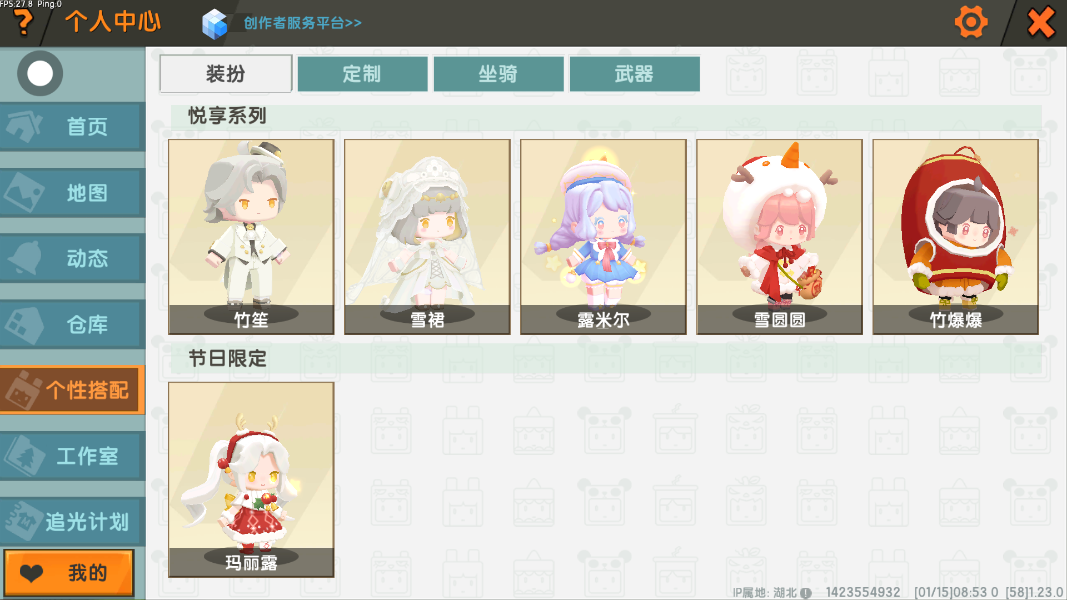Switch to the 武器 tab
Screen dimensions: 1067x600
click(635, 73)
